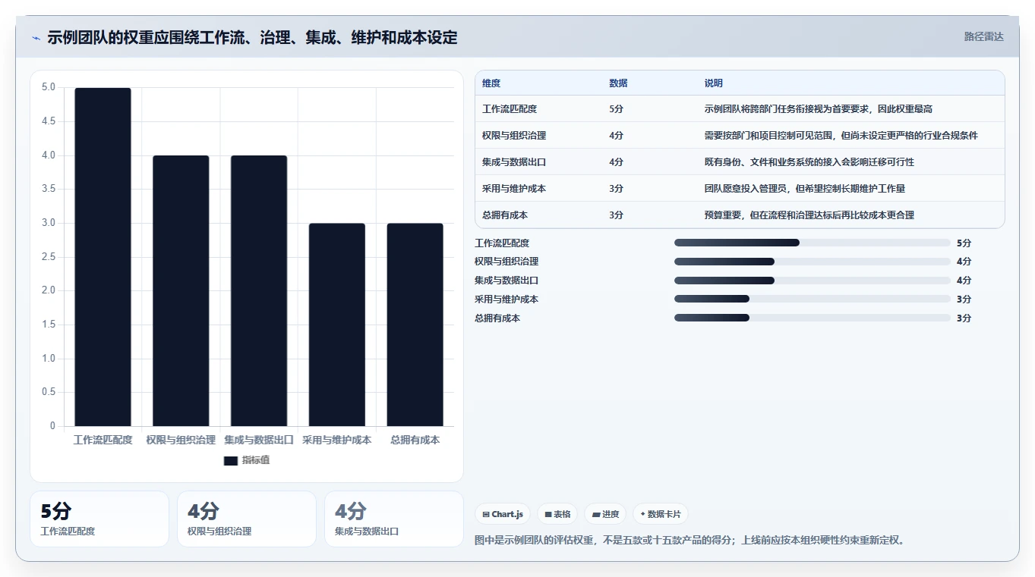Screen dimensions: 1035x577
Task: Select the 工作流匹配度 cell in the table
Action: (x=510, y=109)
